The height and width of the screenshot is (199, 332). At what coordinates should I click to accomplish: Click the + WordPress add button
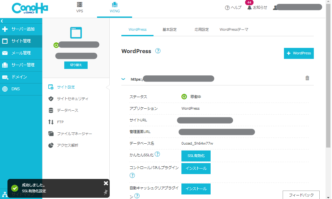pyautogui.click(x=299, y=53)
